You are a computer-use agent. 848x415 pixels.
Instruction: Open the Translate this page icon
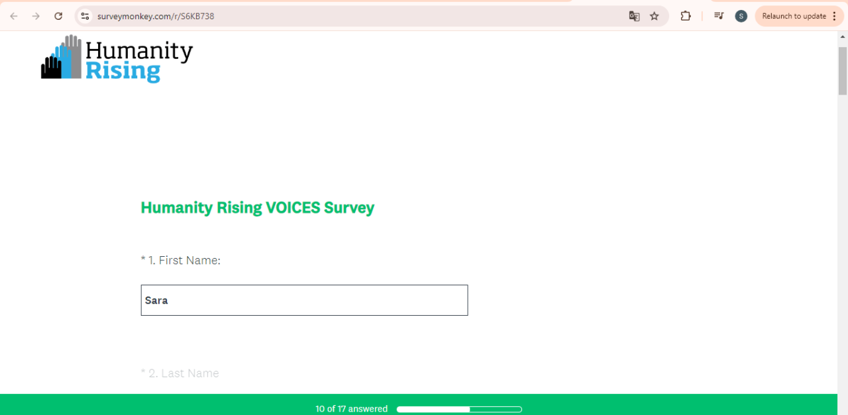pyautogui.click(x=634, y=16)
